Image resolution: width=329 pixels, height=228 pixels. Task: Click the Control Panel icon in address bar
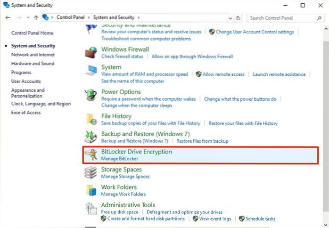pos(45,17)
